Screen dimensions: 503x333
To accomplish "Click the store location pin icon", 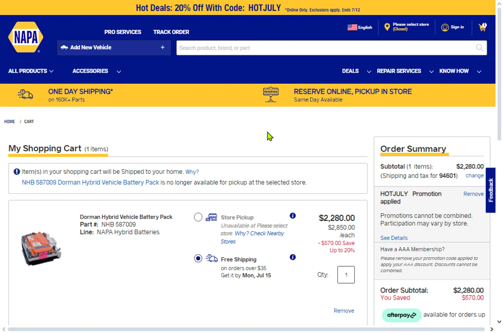I will pos(387,27).
